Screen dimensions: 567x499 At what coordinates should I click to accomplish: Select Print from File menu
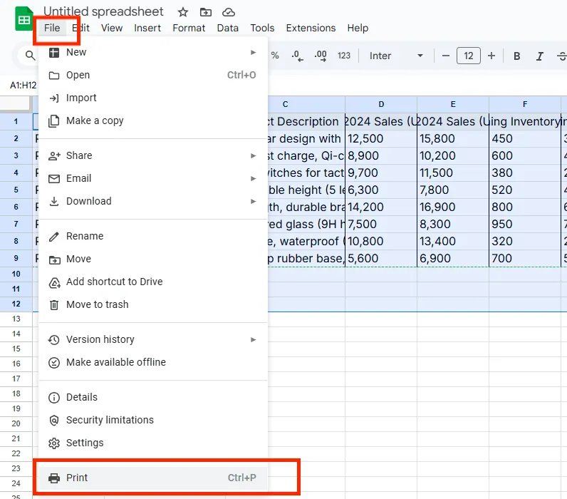(77, 478)
